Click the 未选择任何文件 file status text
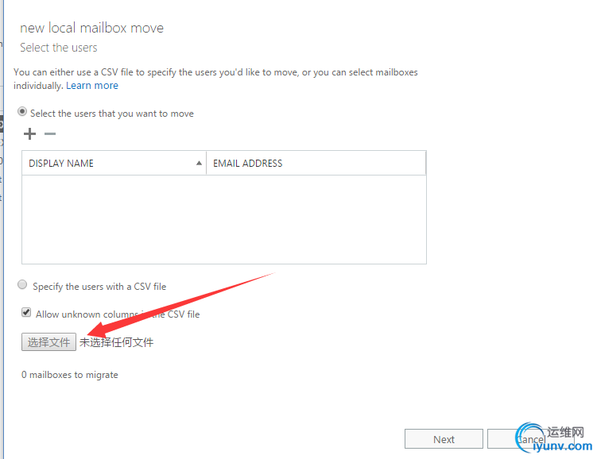Screen dimensions: 597x459 point(117,342)
